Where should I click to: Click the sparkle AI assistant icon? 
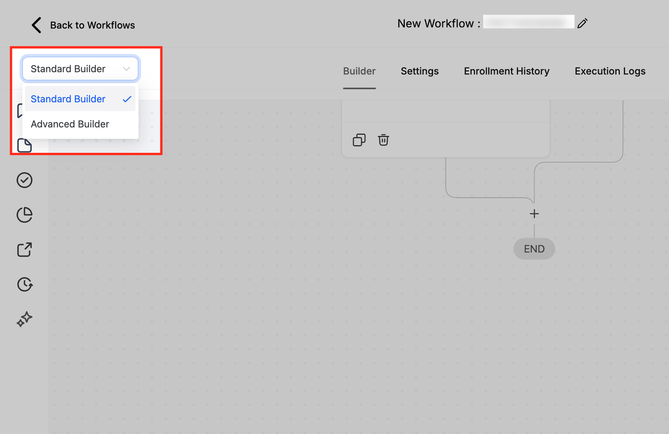tap(24, 319)
